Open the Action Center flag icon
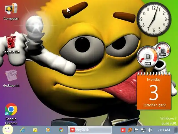This screenshot has width=178, height=134. [x=136, y=130]
